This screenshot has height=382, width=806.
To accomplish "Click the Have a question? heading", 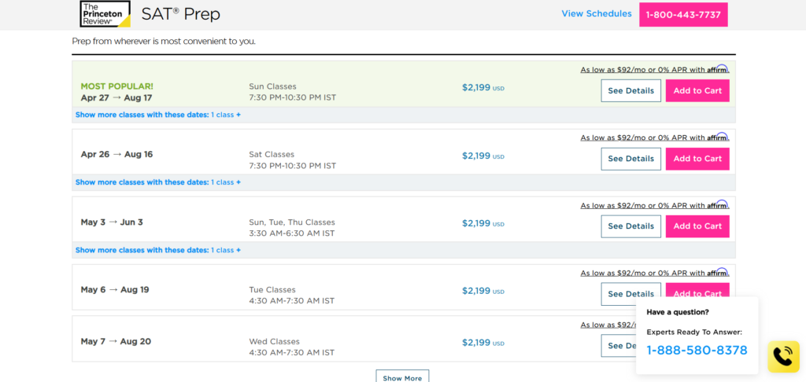I will 678,312.
